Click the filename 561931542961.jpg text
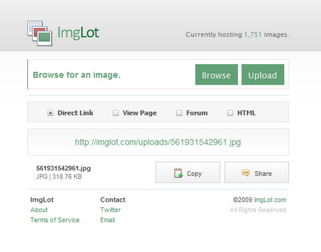 pos(64,168)
